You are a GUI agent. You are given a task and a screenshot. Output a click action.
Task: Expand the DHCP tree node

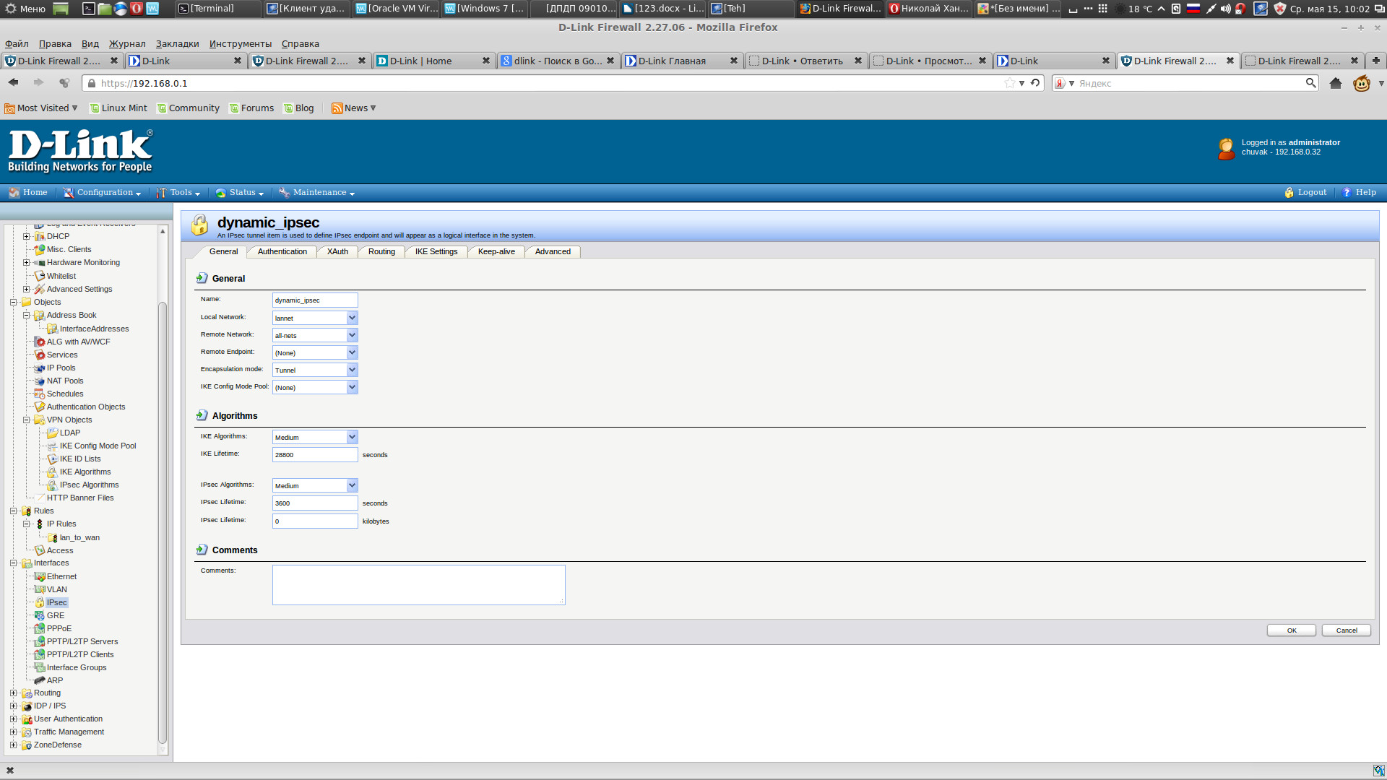point(26,236)
